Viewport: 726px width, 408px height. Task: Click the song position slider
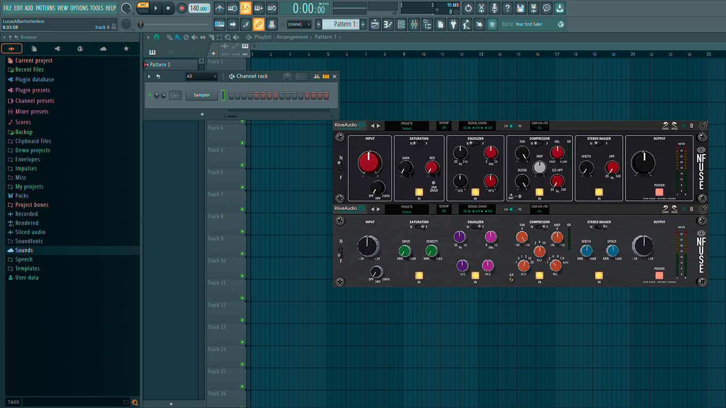click(140, 24)
